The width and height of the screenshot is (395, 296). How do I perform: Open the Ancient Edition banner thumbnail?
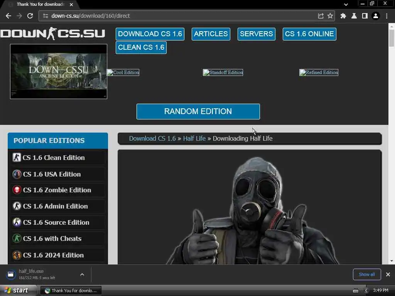pos(59,71)
